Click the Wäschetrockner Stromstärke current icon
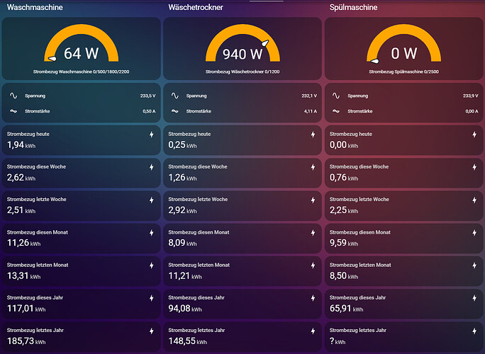485x354 pixels. point(175,111)
